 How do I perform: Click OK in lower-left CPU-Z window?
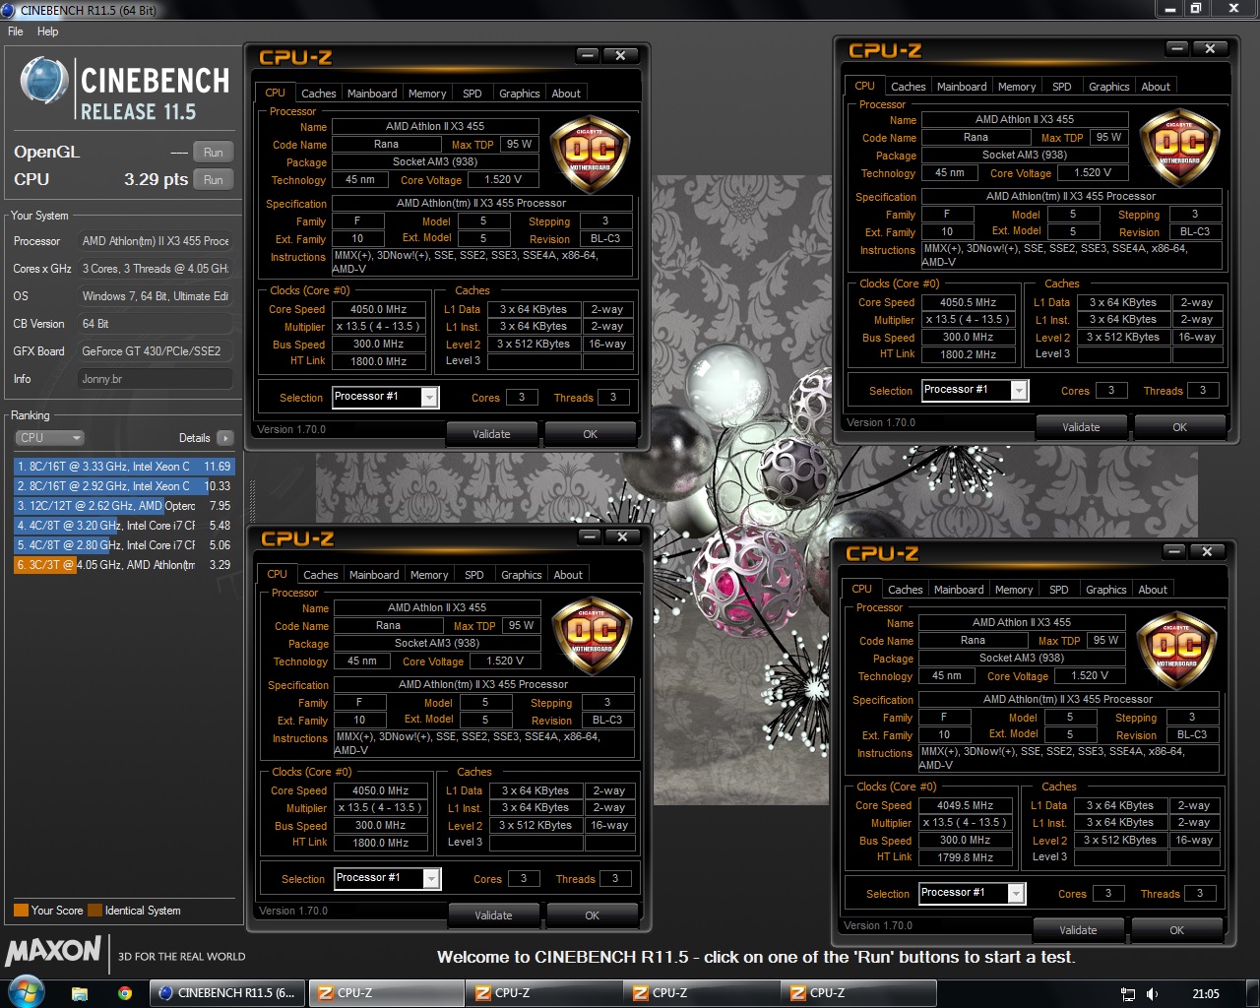(x=592, y=915)
